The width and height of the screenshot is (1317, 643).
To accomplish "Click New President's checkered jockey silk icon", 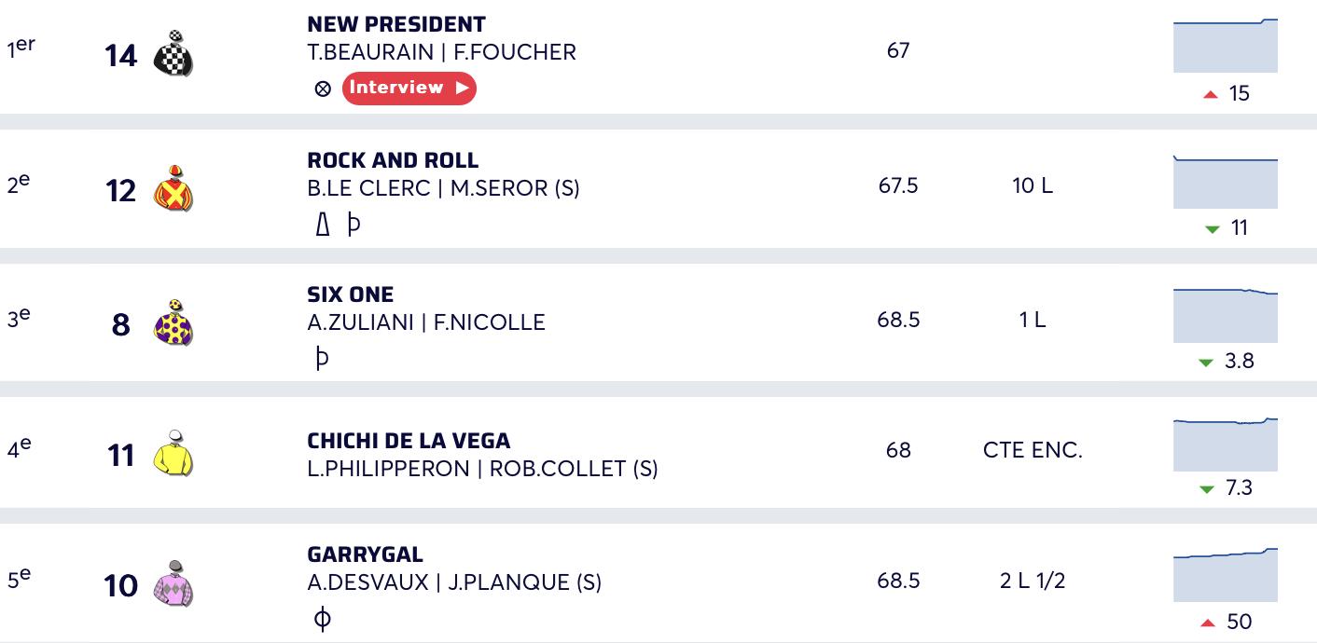I will click(x=173, y=54).
